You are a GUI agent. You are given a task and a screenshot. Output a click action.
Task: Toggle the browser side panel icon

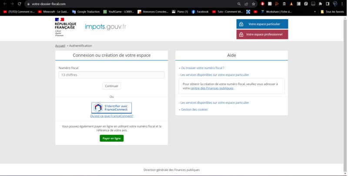pyautogui.click(x=328, y=4)
